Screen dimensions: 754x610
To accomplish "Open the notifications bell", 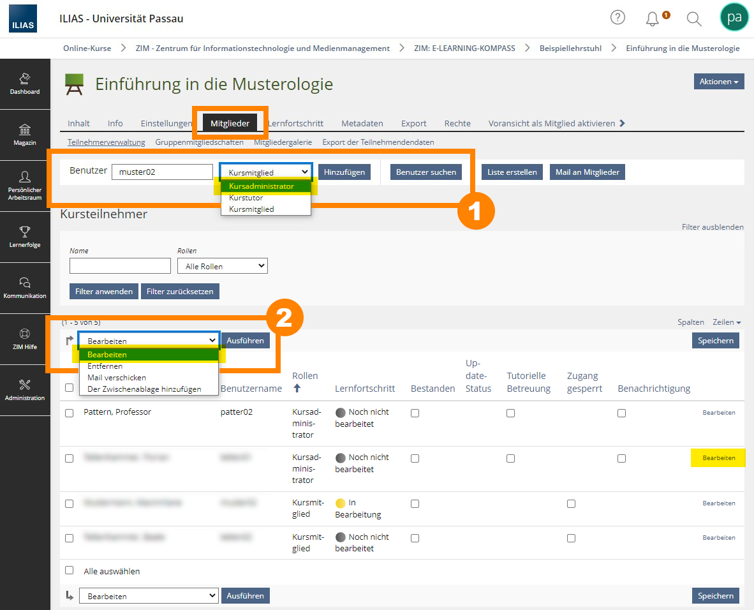I will (x=653, y=19).
